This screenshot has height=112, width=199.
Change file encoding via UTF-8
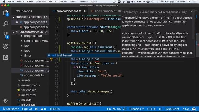(x=151, y=109)
